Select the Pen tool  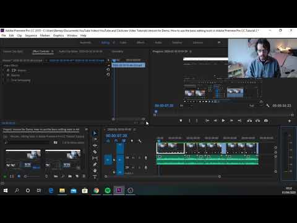[95, 164]
